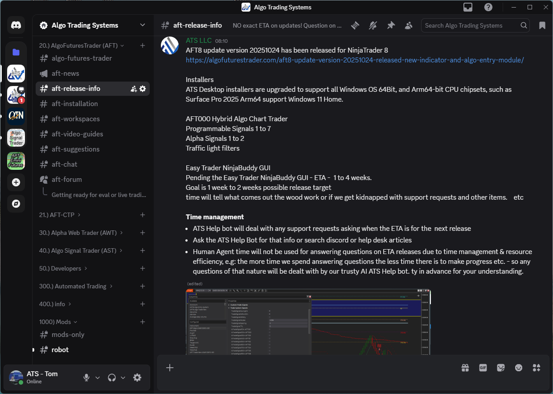Explore discoverable servers compass icon
The width and height of the screenshot is (553, 394).
pos(16,204)
